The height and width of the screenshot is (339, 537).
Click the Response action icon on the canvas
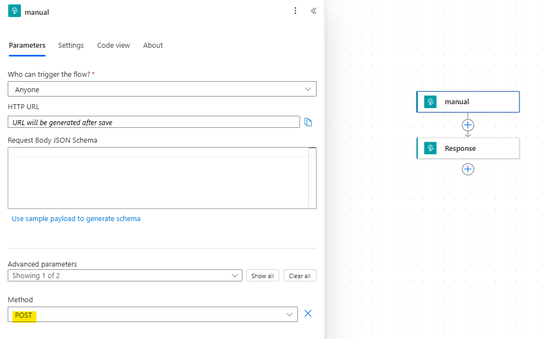430,148
